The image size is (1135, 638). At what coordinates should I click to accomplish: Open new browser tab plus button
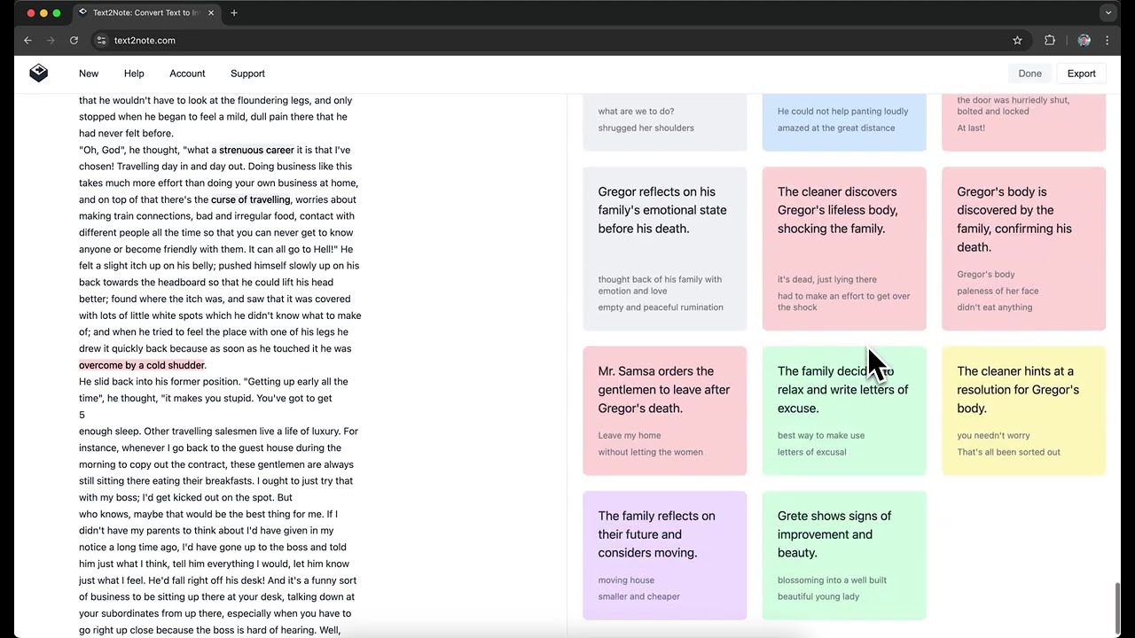[x=234, y=13]
